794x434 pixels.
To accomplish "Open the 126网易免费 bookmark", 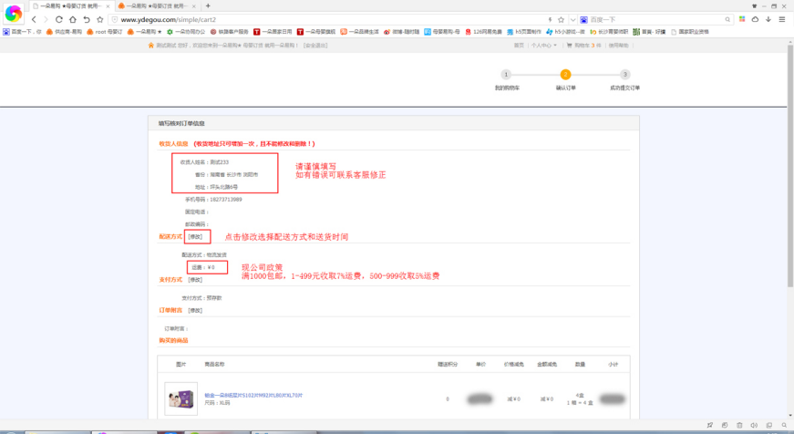I will tap(483, 31).
